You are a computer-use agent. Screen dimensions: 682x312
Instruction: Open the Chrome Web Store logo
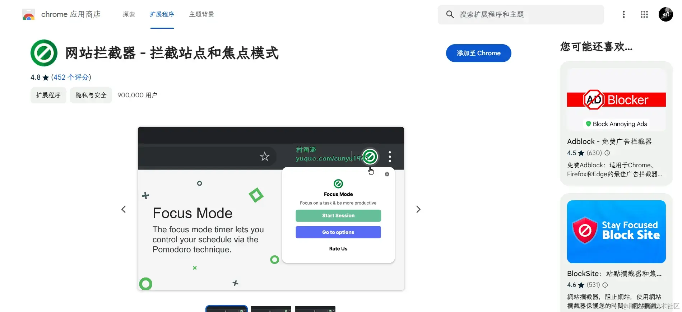coord(28,14)
